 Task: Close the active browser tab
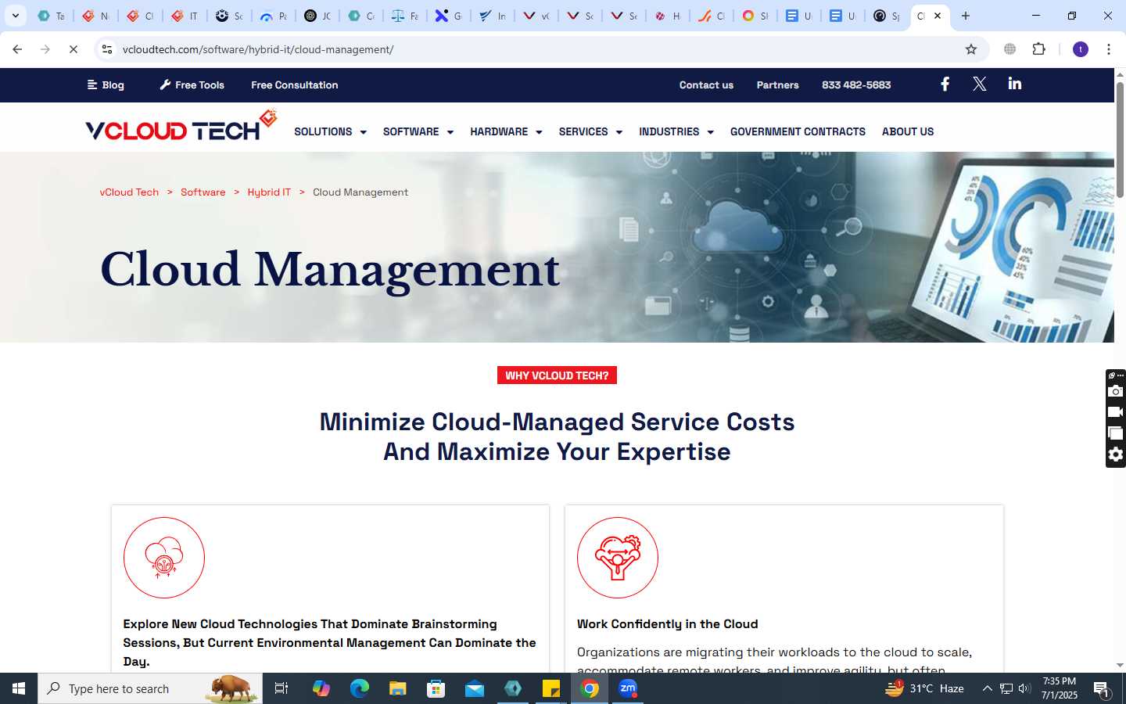coord(938,16)
